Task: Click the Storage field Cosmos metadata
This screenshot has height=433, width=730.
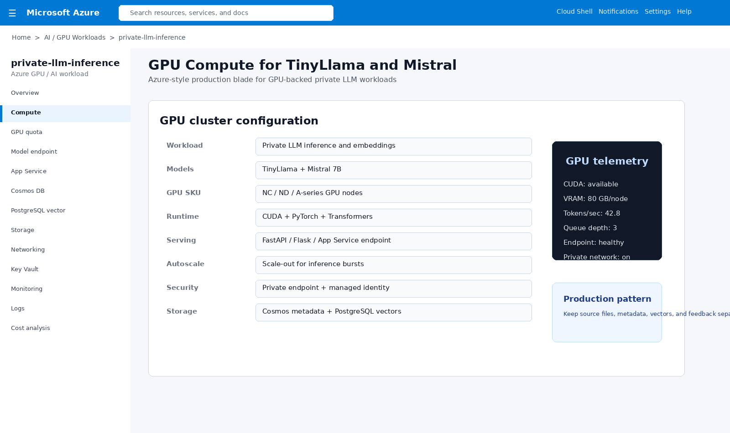Action: click(394, 312)
